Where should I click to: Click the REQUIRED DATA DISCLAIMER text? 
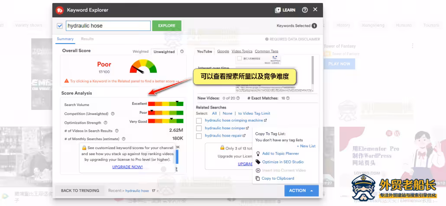[295, 39]
